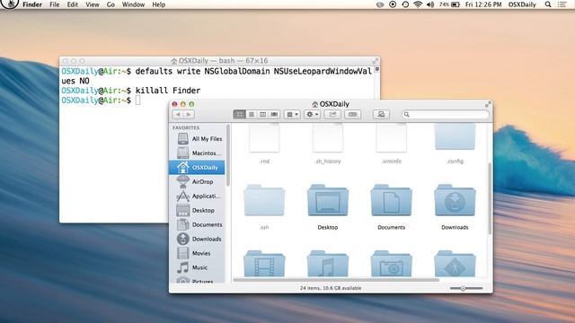The image size is (575, 323).
Task: Select the Music folder with note icon
Action: pyautogui.click(x=327, y=264)
